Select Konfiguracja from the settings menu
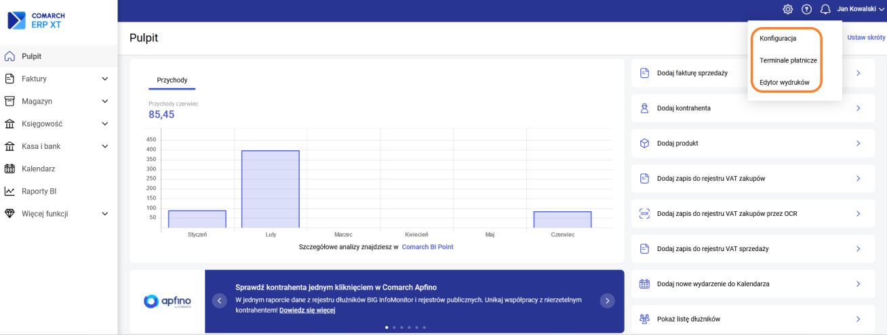887x335 pixels. tap(778, 39)
